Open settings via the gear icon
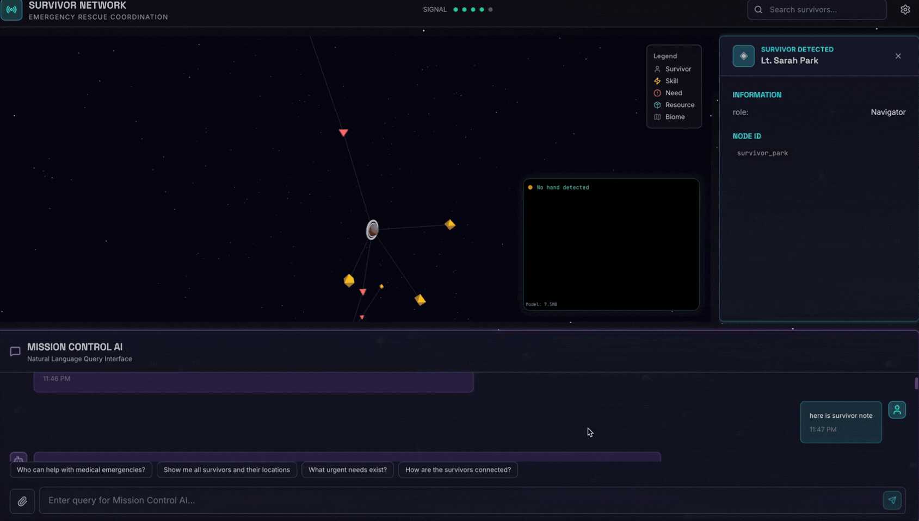This screenshot has width=919, height=521. point(905,10)
